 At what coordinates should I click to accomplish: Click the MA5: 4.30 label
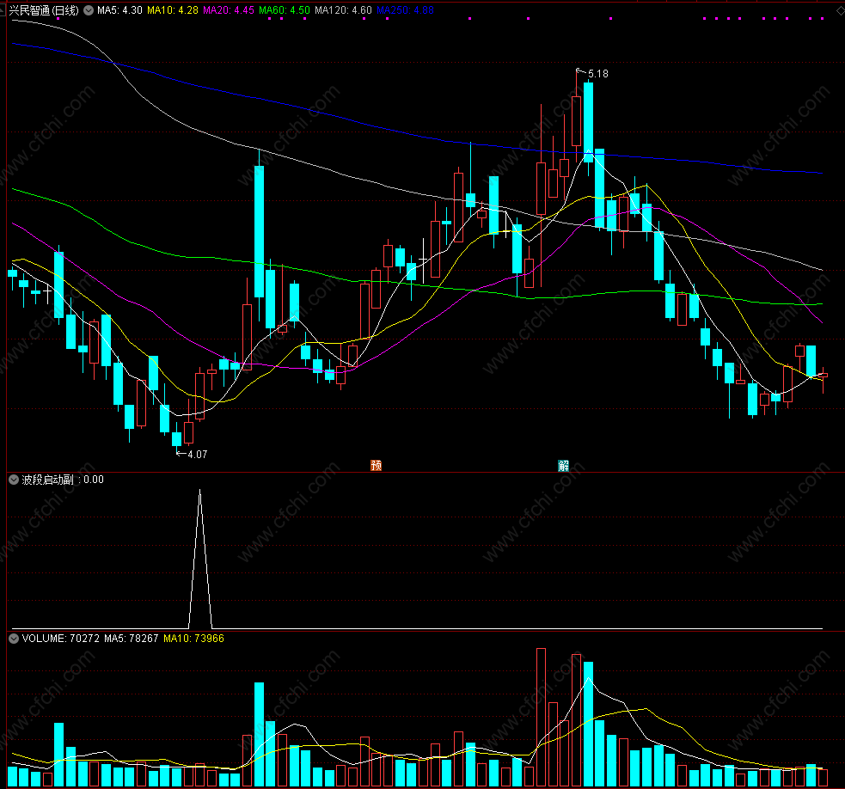pyautogui.click(x=119, y=10)
